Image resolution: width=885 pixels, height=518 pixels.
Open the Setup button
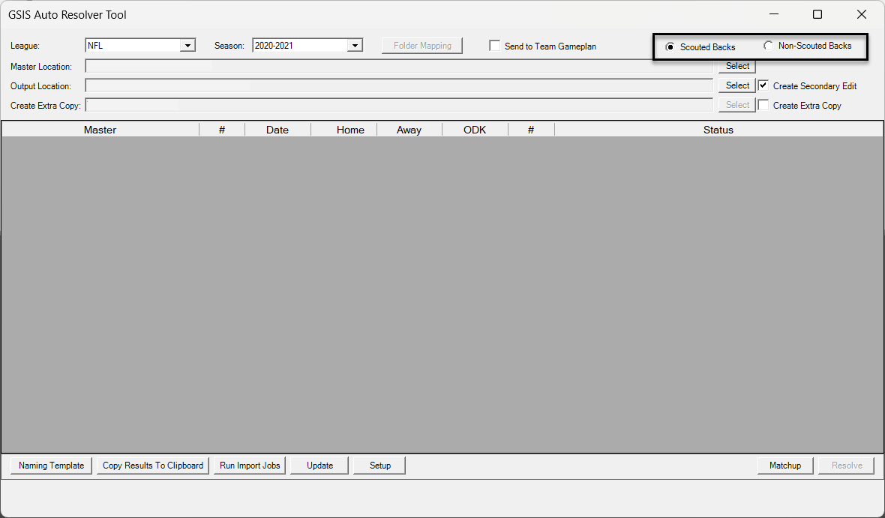coord(379,466)
